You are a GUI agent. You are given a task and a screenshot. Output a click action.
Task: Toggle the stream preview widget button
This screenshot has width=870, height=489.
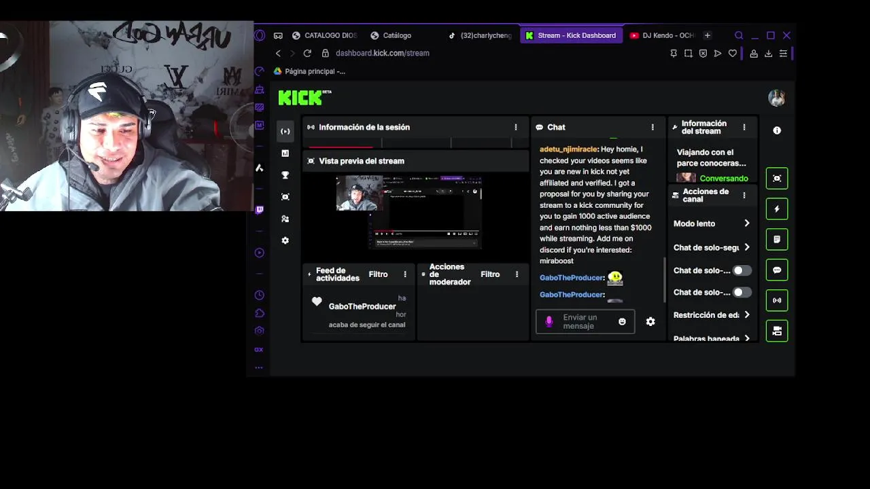[777, 179]
